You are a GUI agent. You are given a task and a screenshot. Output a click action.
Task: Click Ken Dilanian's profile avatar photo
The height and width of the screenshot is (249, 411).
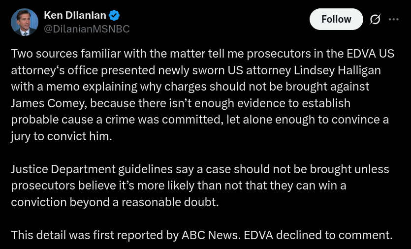25,22
